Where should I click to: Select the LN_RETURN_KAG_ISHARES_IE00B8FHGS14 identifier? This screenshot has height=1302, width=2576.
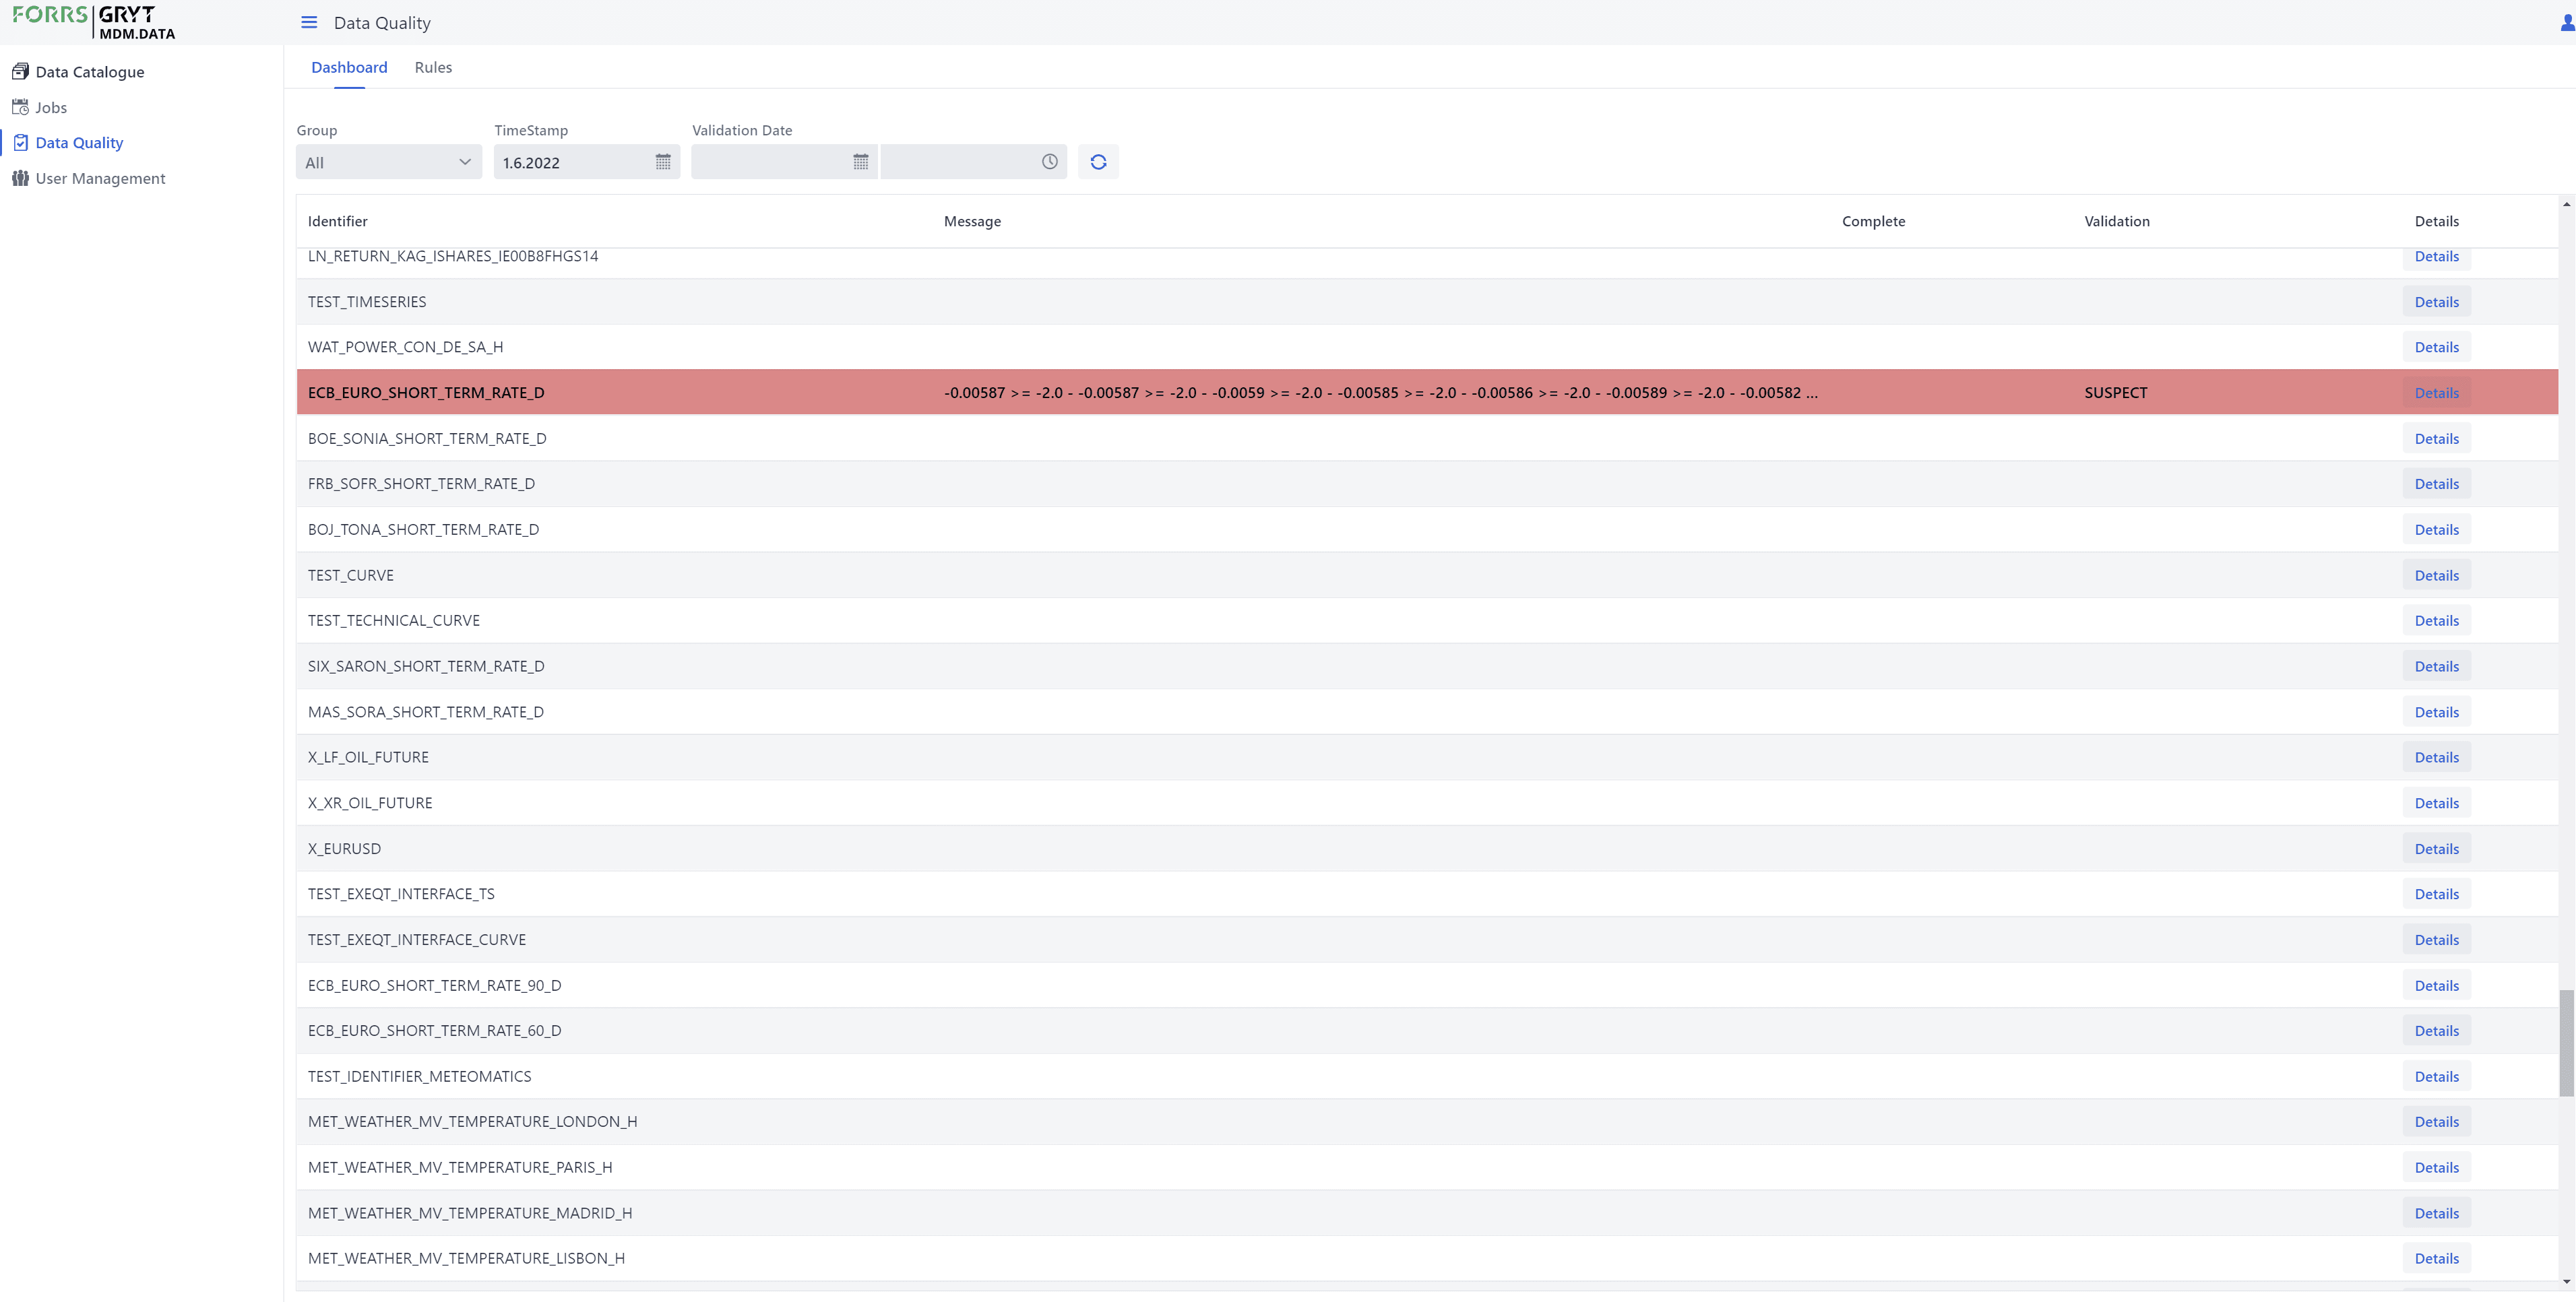pyautogui.click(x=453, y=256)
